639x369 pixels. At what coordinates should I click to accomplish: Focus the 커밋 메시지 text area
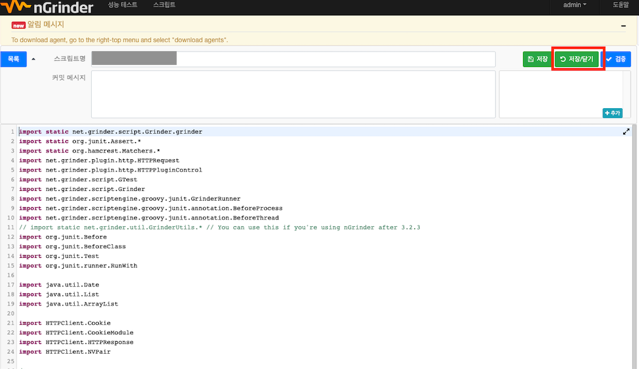click(293, 94)
